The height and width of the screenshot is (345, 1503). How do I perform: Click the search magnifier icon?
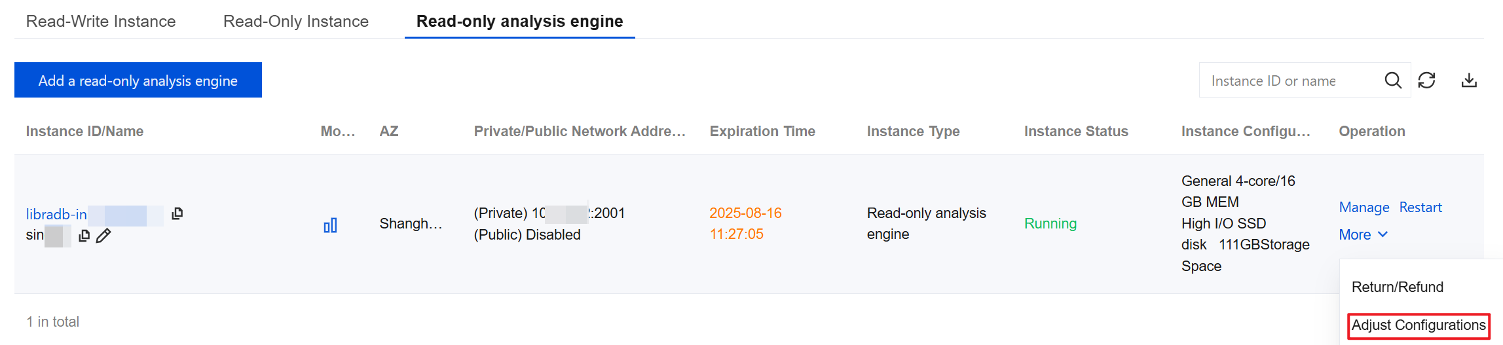point(1393,81)
